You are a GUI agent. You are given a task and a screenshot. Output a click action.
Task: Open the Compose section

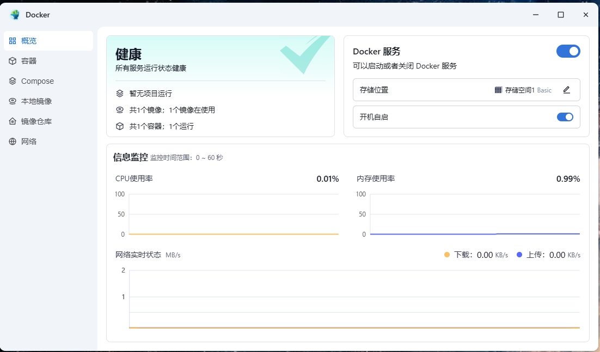[48, 81]
